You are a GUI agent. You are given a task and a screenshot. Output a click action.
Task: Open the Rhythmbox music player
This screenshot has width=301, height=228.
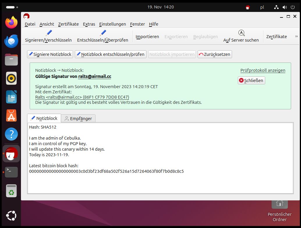[11, 78]
